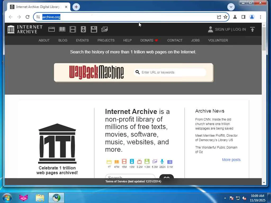Open the Web archive icon in the top nav

click(x=52, y=29)
